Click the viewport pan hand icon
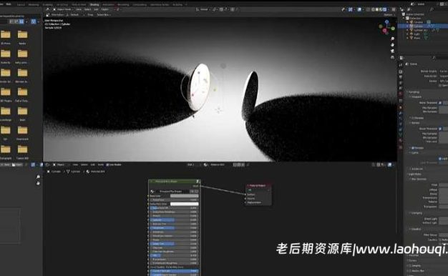This screenshot has height=276, width=448. pyautogui.click(x=393, y=44)
